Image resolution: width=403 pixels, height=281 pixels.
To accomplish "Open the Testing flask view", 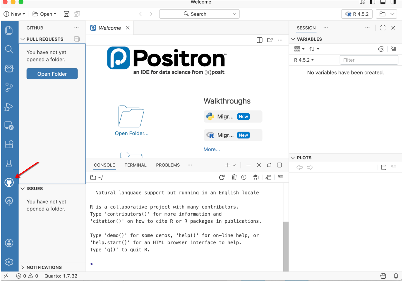I will (9, 163).
